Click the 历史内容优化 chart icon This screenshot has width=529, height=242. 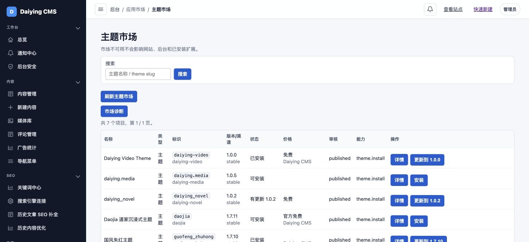point(11,228)
